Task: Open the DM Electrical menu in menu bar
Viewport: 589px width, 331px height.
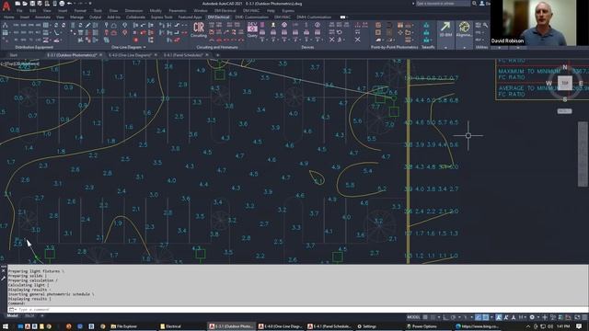Action: (x=225, y=10)
